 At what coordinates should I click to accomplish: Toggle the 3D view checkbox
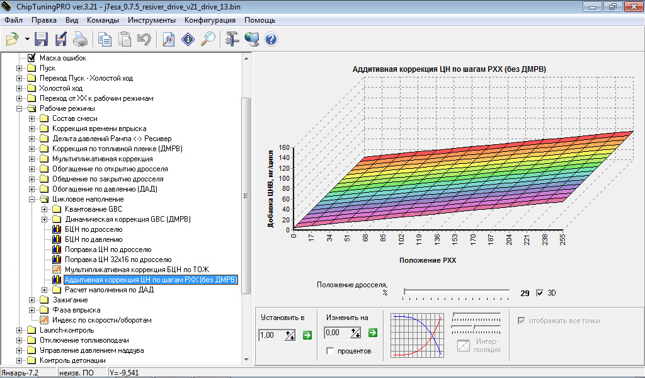[x=539, y=293]
